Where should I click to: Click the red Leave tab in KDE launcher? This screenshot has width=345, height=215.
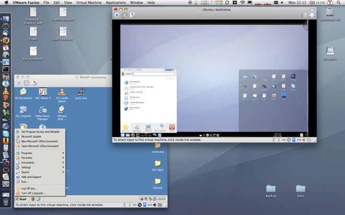tap(171, 127)
